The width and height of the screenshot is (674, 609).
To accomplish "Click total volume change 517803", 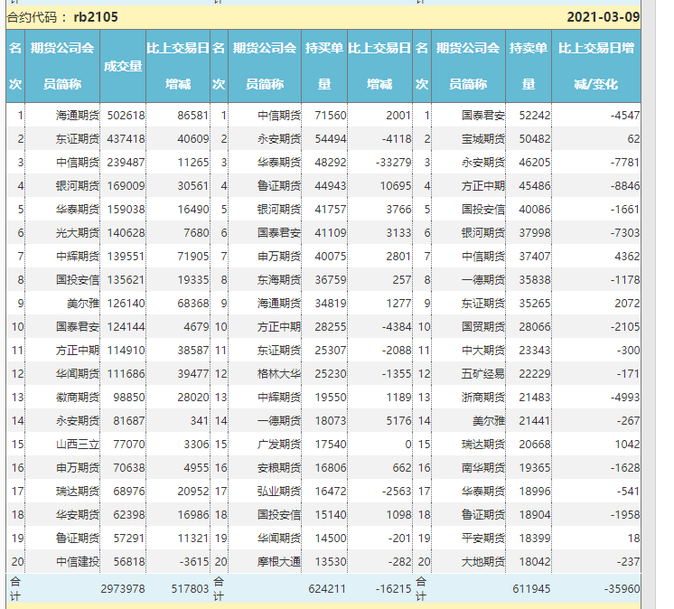I will coord(190,589).
